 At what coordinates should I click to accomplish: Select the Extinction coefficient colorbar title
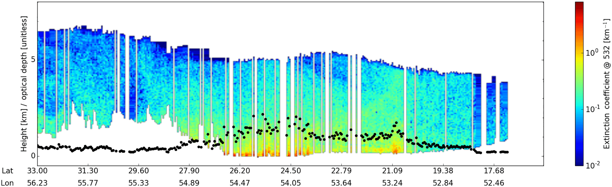tap(607, 84)
